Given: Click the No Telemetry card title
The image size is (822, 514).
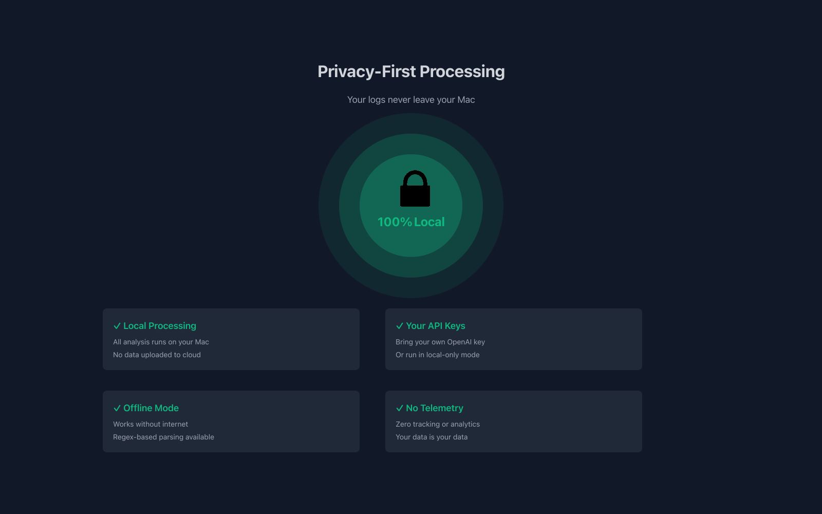Looking at the screenshot, I should point(435,408).
